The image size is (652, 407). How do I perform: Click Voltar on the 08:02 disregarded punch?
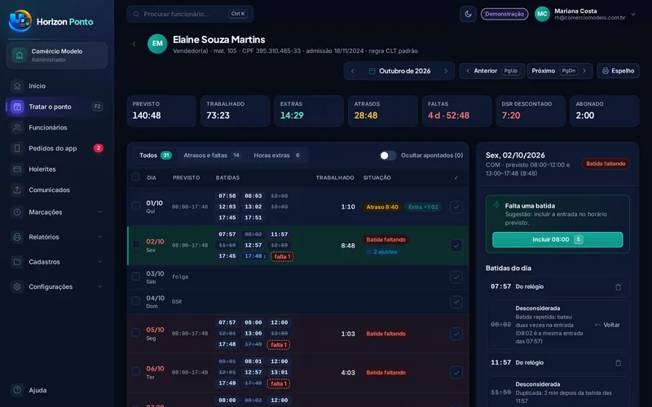click(607, 325)
